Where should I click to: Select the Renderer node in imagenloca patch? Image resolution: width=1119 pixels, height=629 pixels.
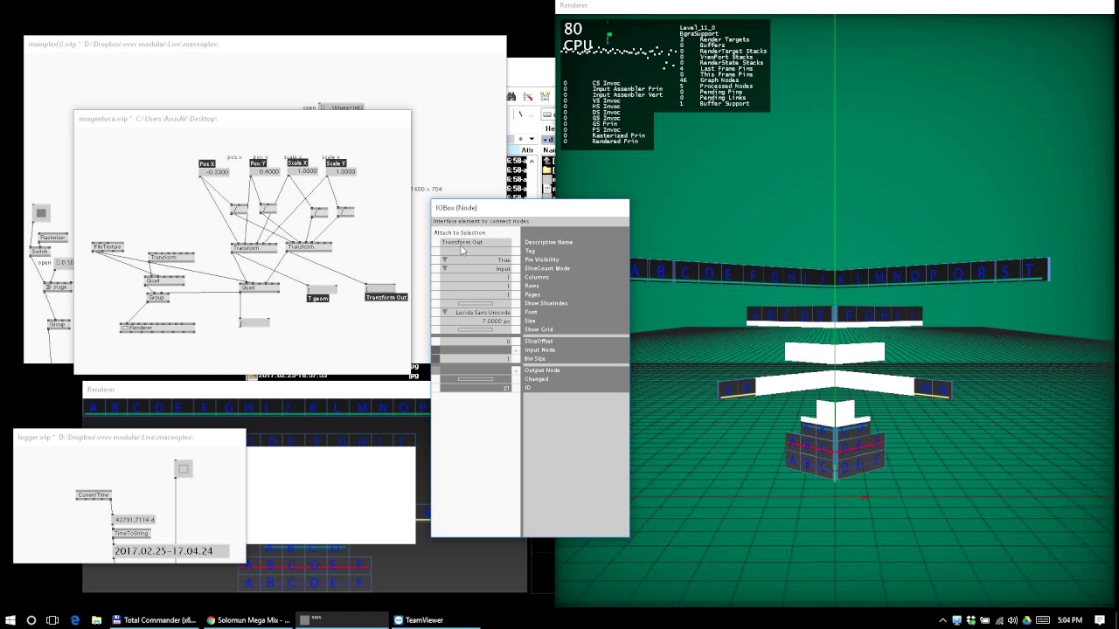click(x=157, y=328)
